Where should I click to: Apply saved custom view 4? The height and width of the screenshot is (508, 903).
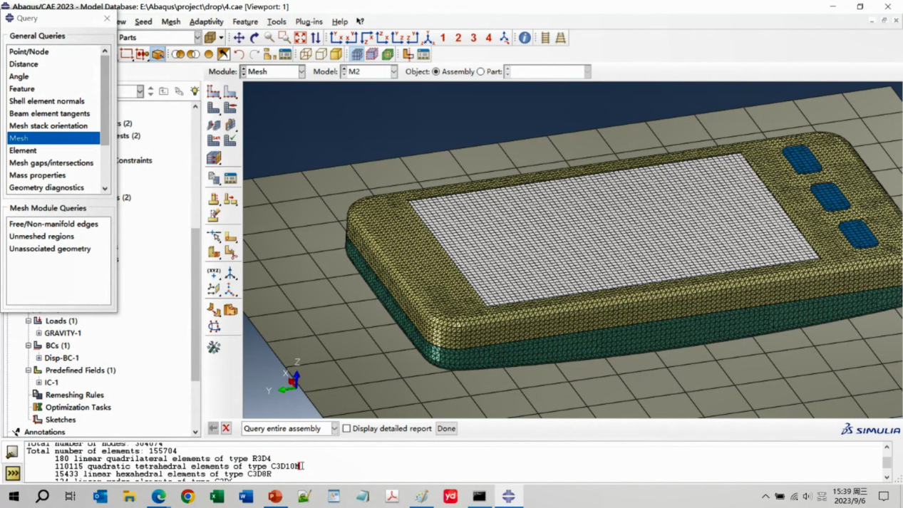488,38
